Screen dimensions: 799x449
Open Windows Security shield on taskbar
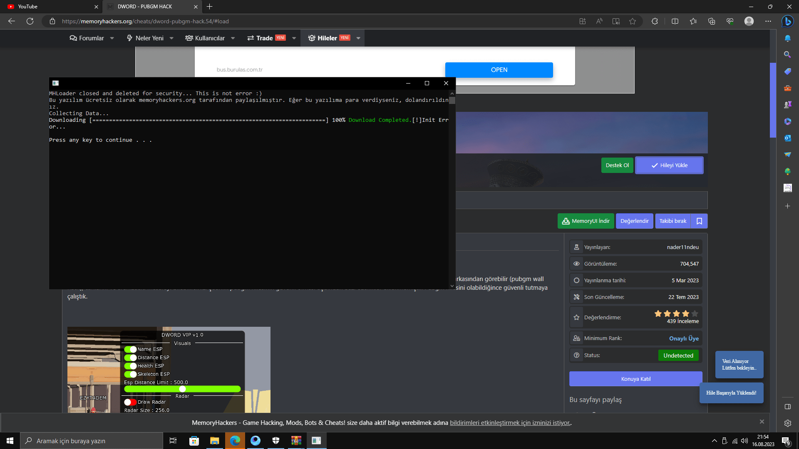tap(276, 441)
